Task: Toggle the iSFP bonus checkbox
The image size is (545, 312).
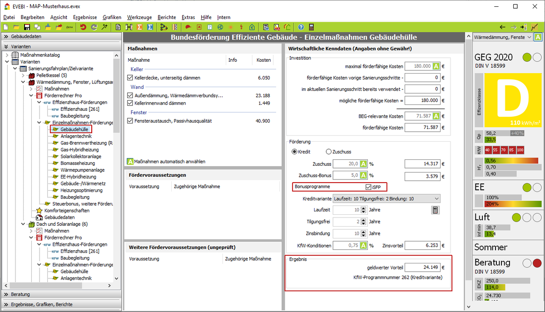Action: point(368,187)
